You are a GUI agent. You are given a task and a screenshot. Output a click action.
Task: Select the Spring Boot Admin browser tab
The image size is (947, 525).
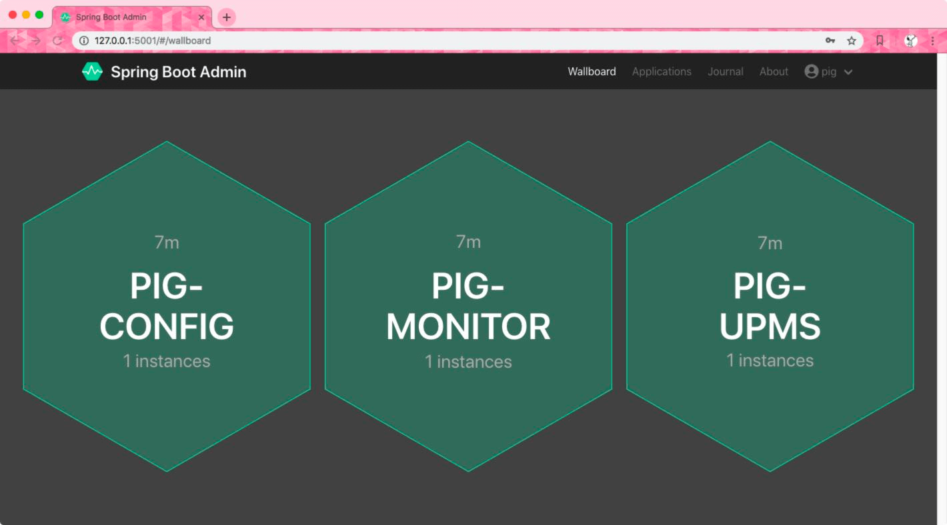click(x=132, y=17)
